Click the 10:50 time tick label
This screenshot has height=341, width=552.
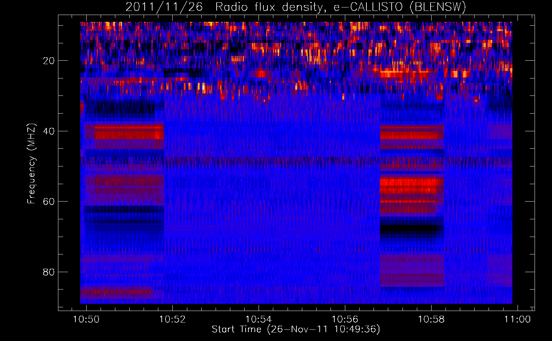click(x=86, y=319)
